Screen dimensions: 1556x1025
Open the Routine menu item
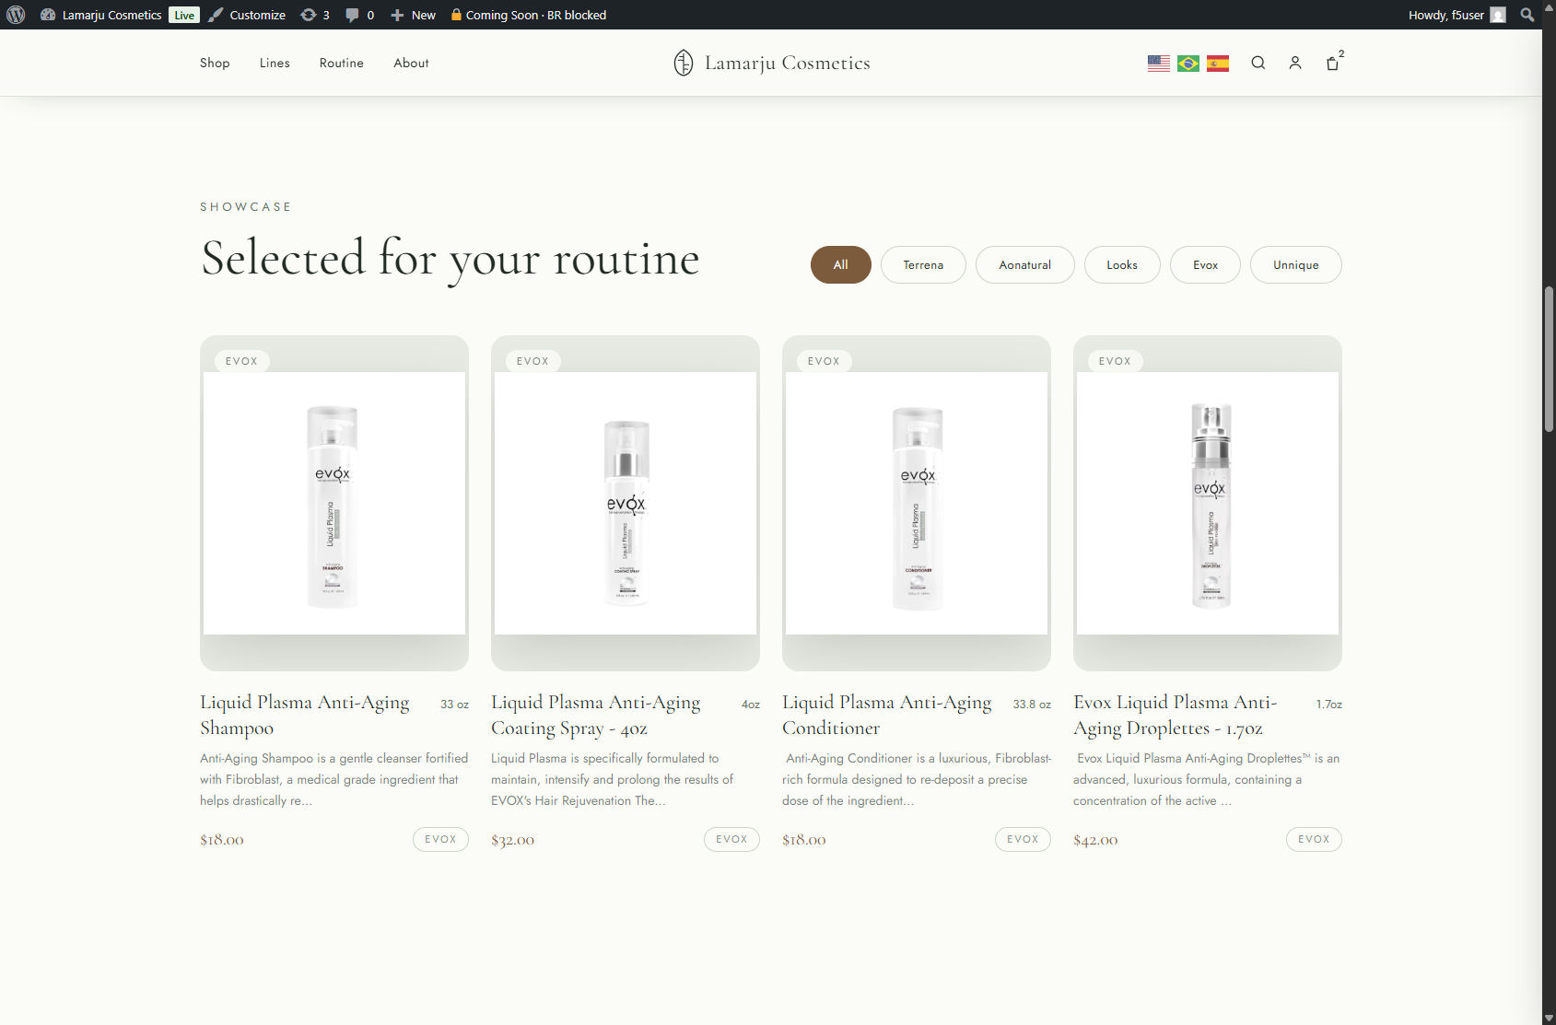pos(342,63)
